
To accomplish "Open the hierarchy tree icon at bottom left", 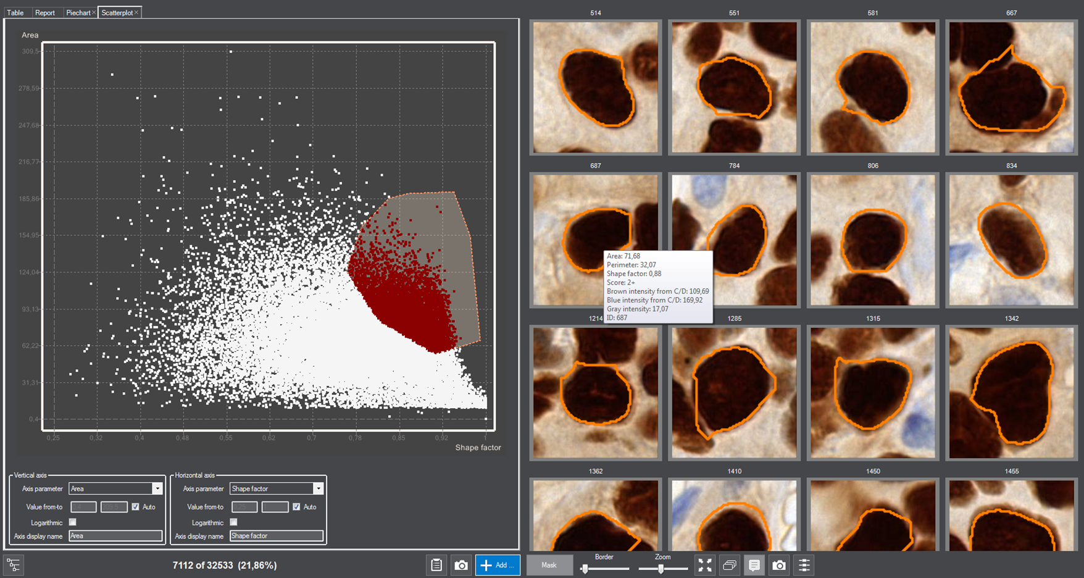I will coord(14,565).
